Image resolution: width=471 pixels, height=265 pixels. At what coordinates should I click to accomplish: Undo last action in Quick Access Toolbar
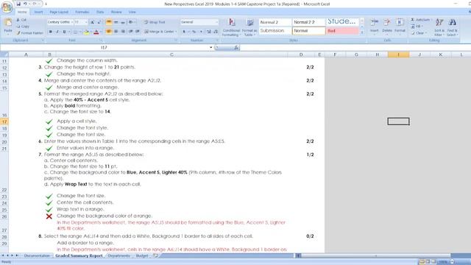pos(25,4)
